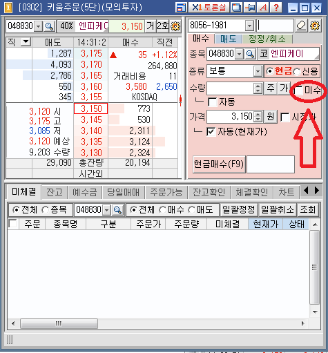Open the 잔고 balance tab
Screen dimensions: 328x353
55,192
